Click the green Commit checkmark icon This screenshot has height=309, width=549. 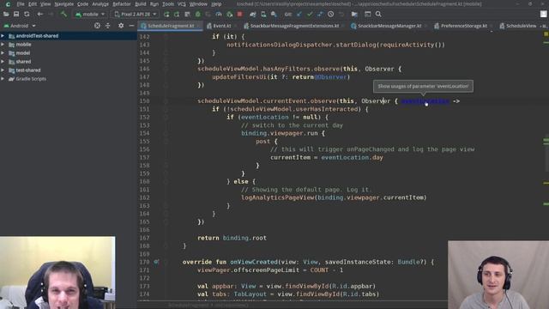310,15
